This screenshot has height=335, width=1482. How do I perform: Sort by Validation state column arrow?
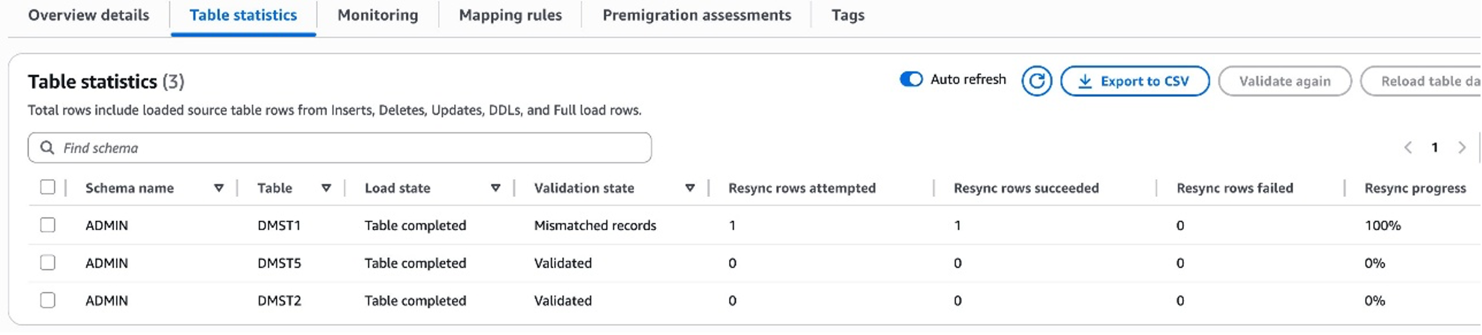tap(690, 188)
